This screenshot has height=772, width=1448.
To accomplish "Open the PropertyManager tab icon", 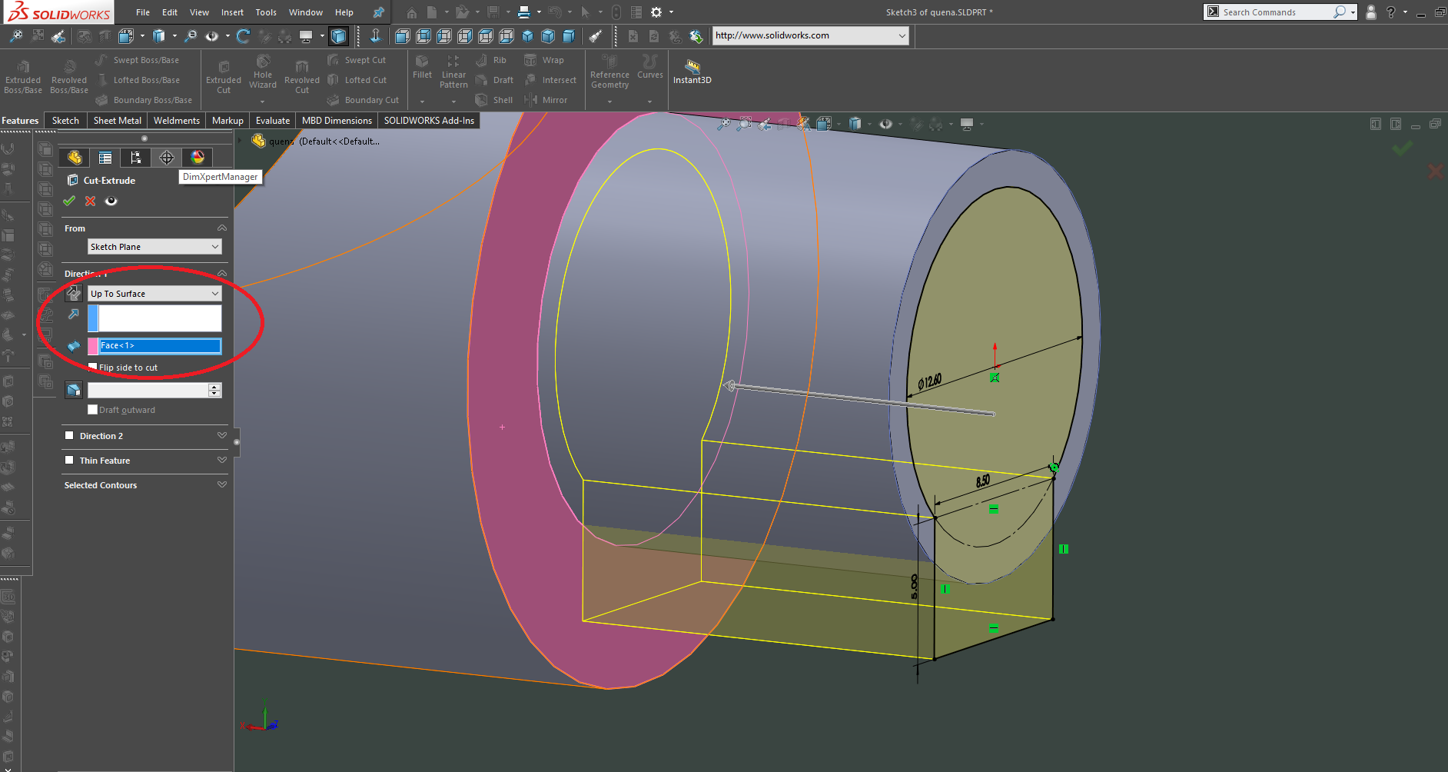I will coord(105,158).
